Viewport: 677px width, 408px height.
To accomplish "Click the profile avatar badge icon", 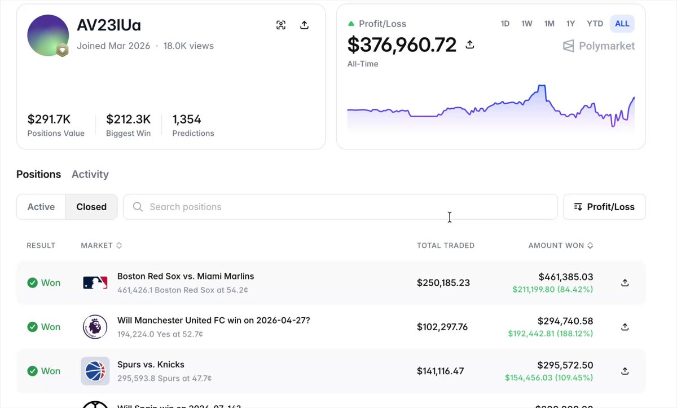I will pos(63,50).
